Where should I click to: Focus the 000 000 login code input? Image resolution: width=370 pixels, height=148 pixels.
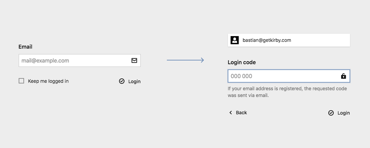point(289,76)
